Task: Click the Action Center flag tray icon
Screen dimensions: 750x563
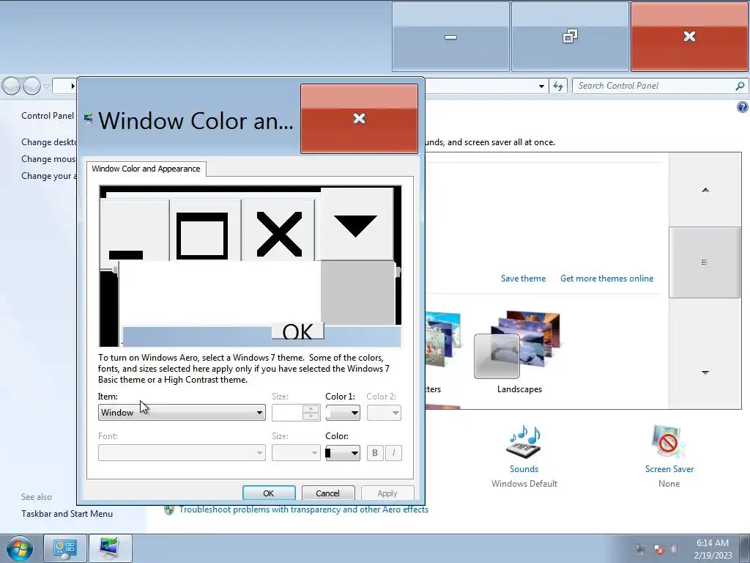Action: point(658,549)
